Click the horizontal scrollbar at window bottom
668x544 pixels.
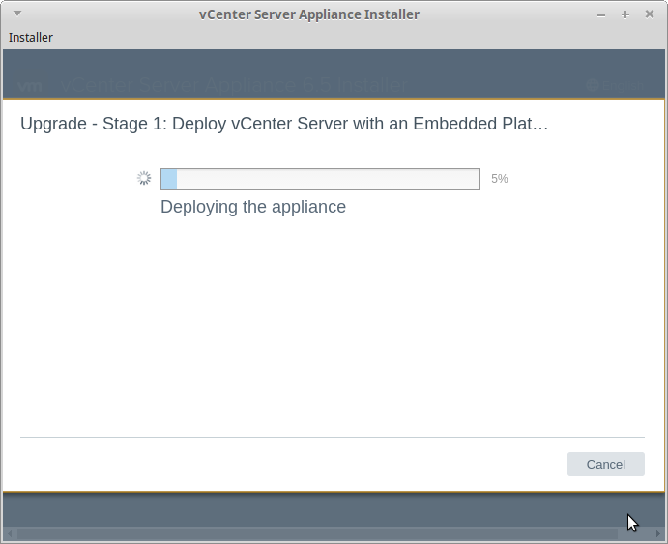click(x=317, y=533)
